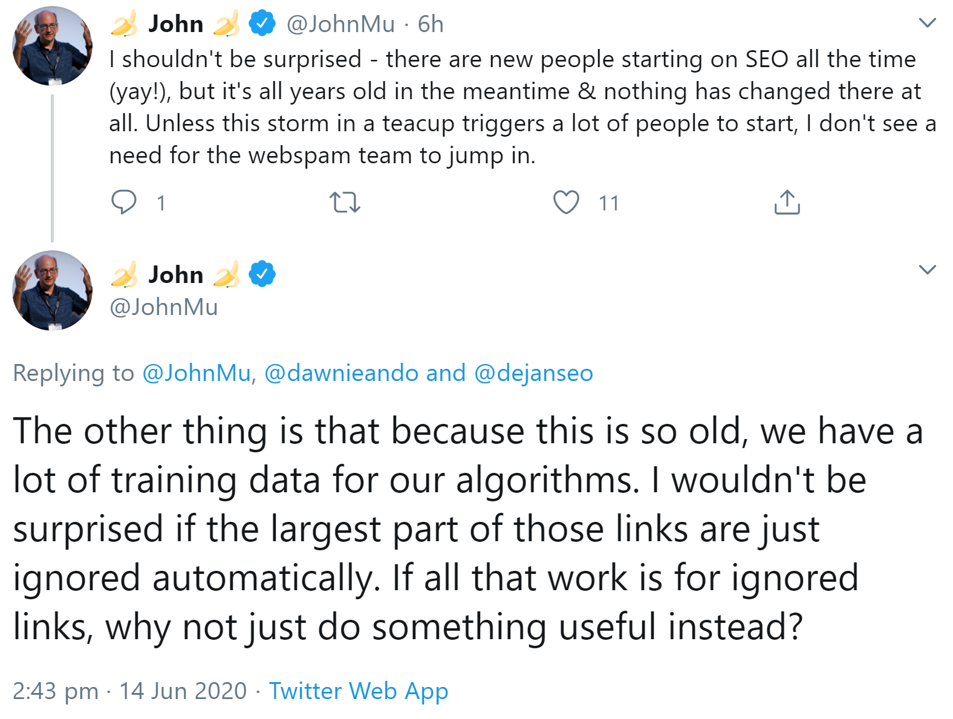The image size is (953, 719).
Task: Click the verified badge on the first tweet
Action: point(262,24)
